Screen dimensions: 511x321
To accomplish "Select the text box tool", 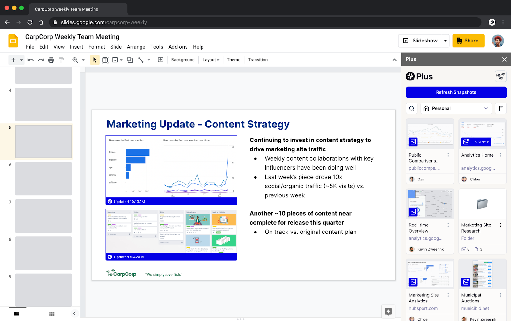I will click(x=105, y=60).
